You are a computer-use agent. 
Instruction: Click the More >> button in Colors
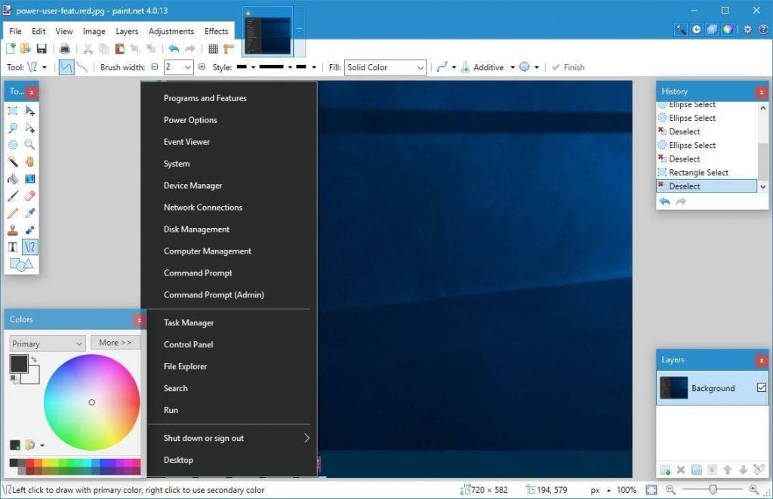pos(115,343)
